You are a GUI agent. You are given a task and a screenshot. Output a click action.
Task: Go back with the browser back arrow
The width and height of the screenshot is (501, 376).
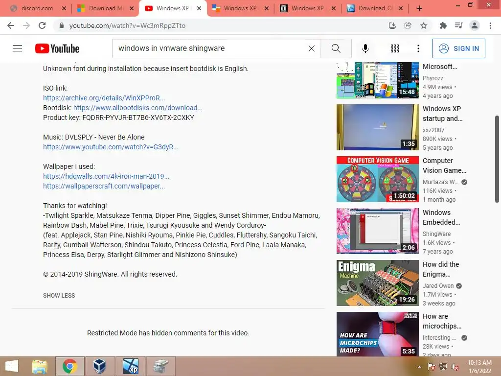(x=11, y=25)
